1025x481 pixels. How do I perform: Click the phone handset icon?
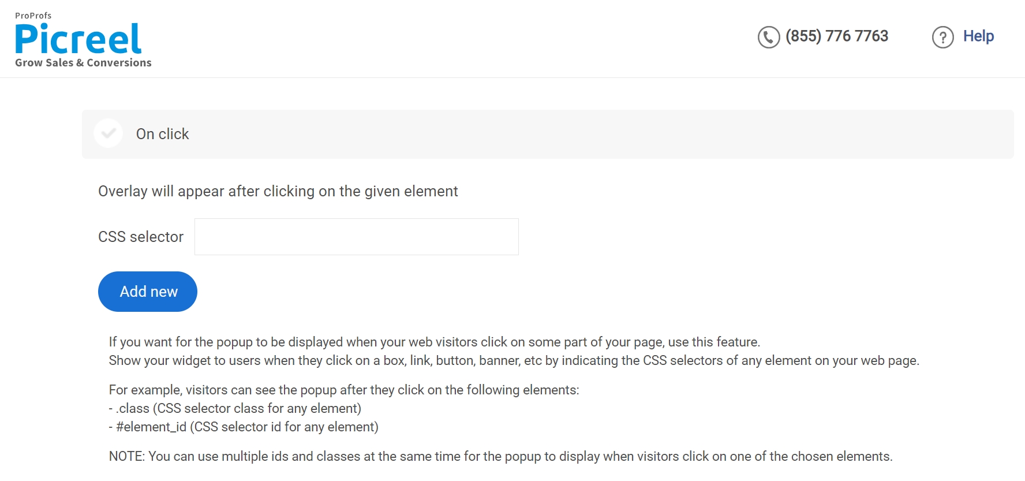coord(768,37)
